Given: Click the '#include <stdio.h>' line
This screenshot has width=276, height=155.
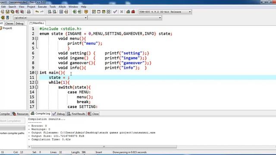Looking at the screenshot, I should 60,29.
